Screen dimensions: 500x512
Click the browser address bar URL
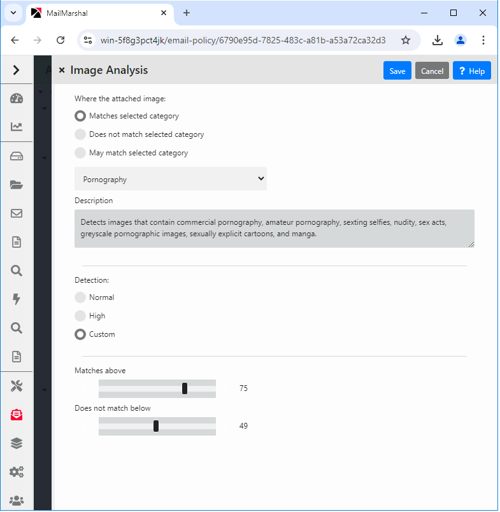pos(243,40)
